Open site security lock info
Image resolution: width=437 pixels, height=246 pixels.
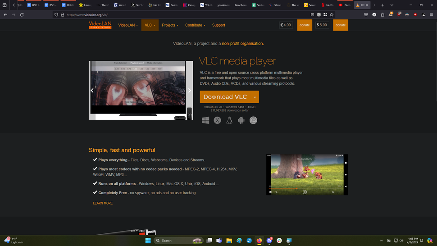pyautogui.click(x=63, y=15)
